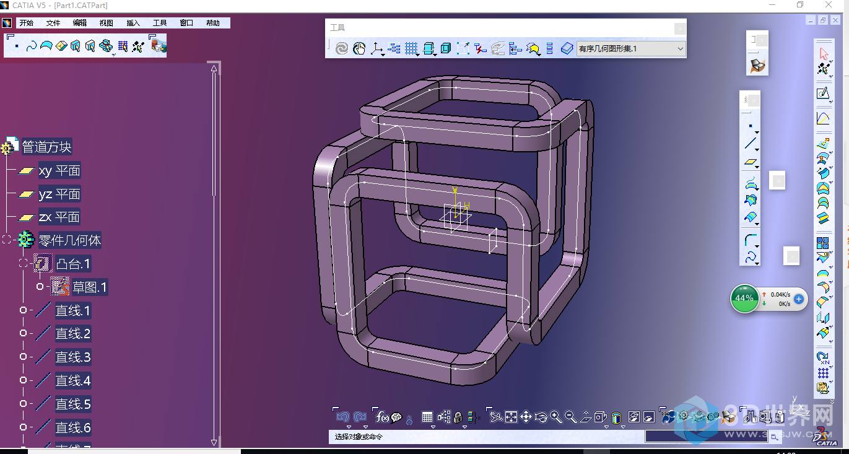
Task: Click the spiral update icon in 工具 toolbar
Action: coord(342,48)
